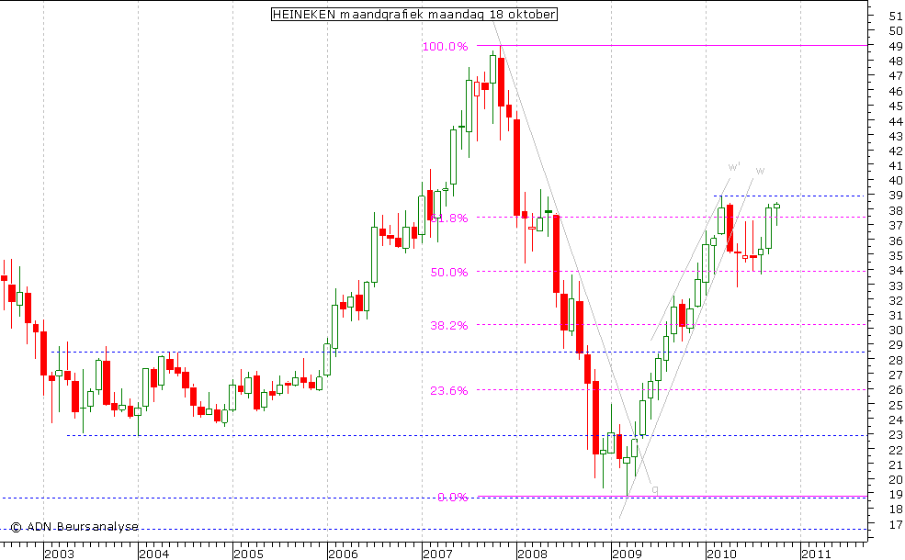
Task: Click price 30 on the right axis
Action: click(x=896, y=330)
